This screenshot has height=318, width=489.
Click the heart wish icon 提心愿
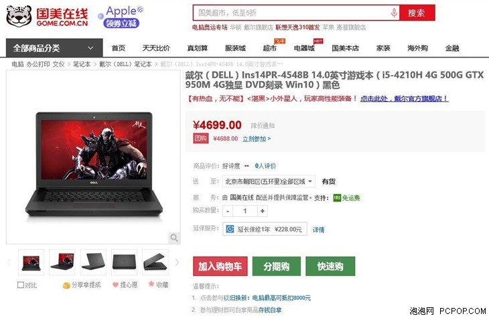[x=115, y=285]
